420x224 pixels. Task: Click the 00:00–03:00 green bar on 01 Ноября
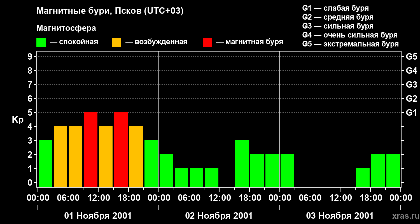tap(45, 164)
